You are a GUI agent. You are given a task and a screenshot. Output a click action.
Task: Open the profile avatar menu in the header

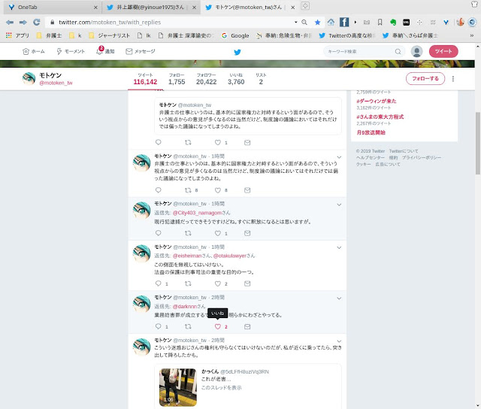416,51
